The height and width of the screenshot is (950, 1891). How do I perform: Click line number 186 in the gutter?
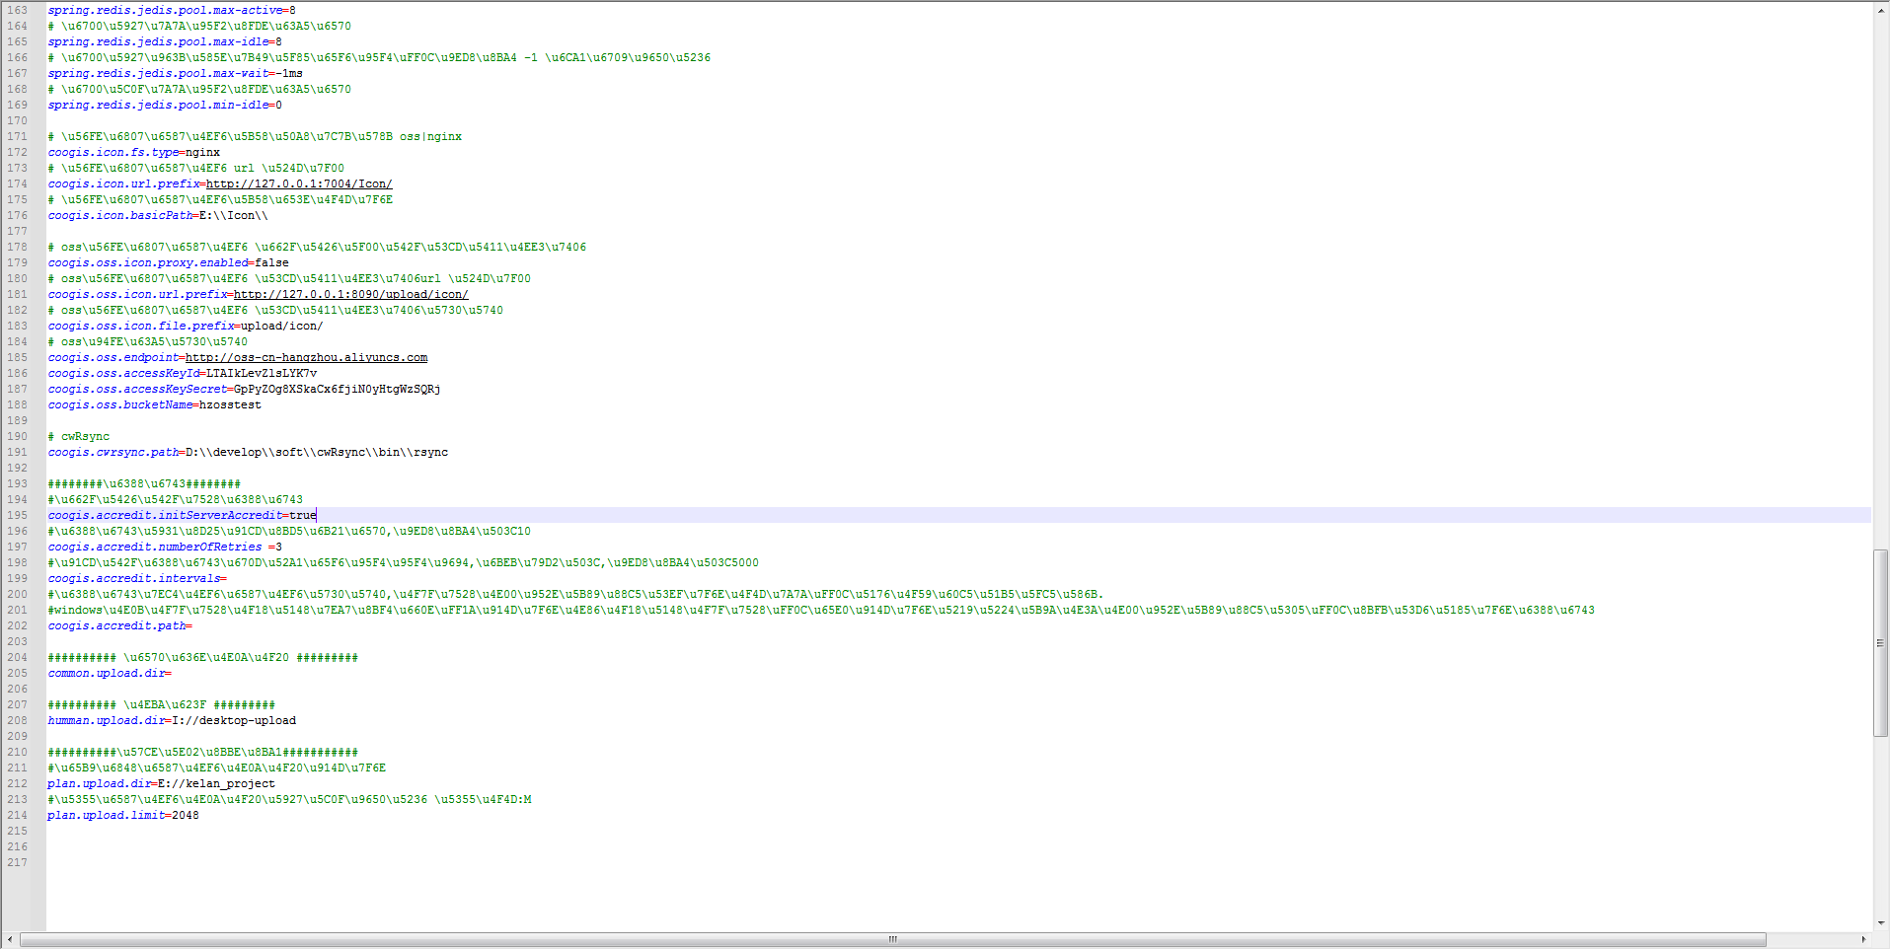coord(17,373)
